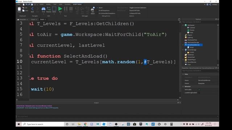Click the Cut icon in Clipboard group

(23, 8)
